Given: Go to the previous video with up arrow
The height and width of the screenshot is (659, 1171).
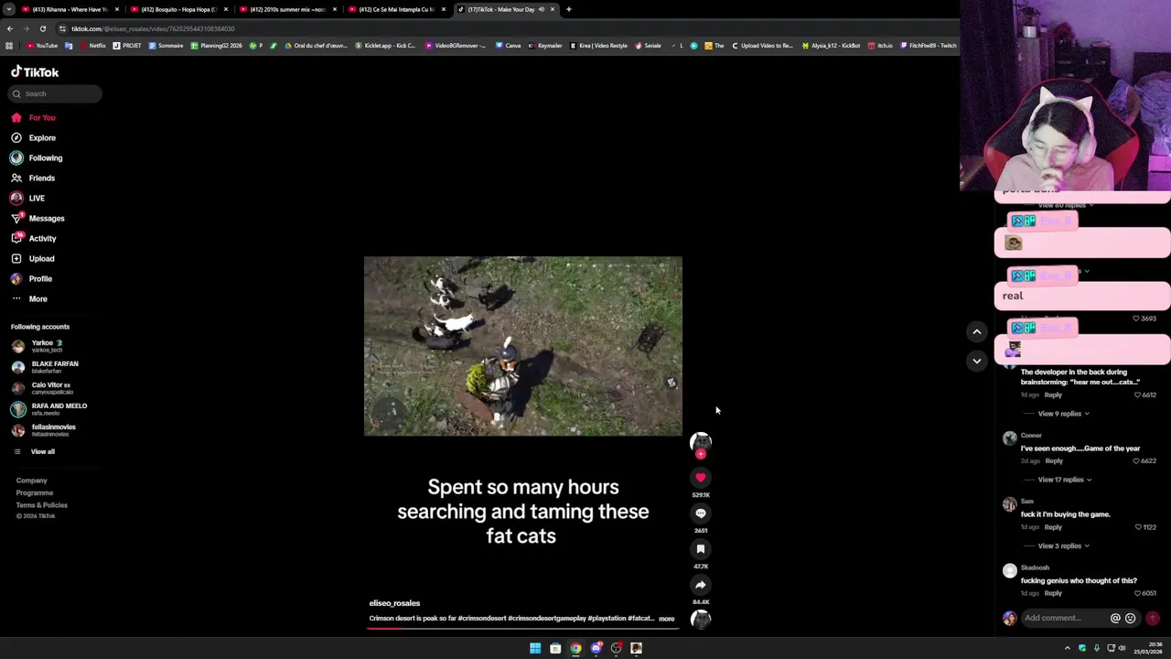Looking at the screenshot, I should 977,331.
